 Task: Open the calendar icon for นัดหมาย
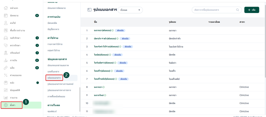(6, 15)
